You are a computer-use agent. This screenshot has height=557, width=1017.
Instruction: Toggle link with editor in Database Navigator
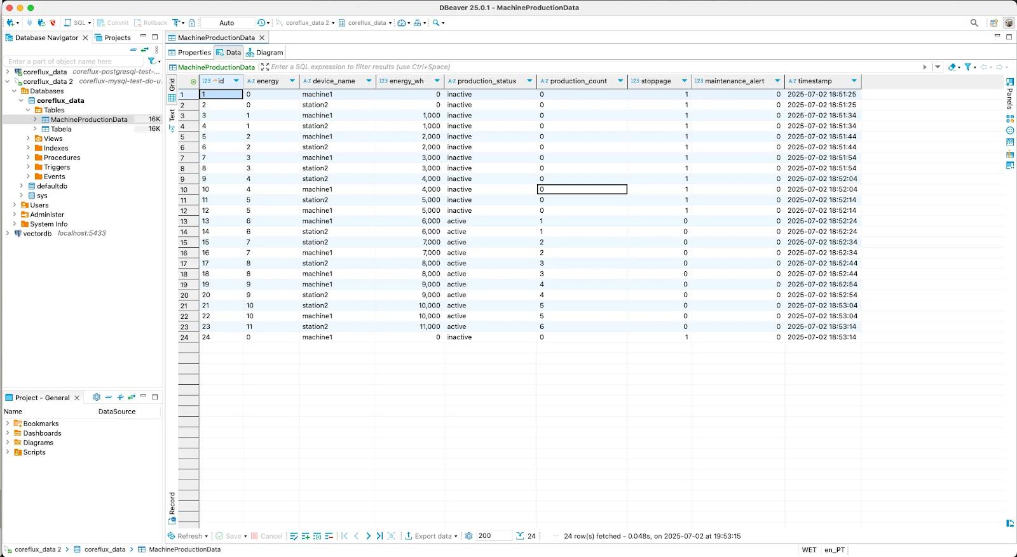(x=145, y=50)
